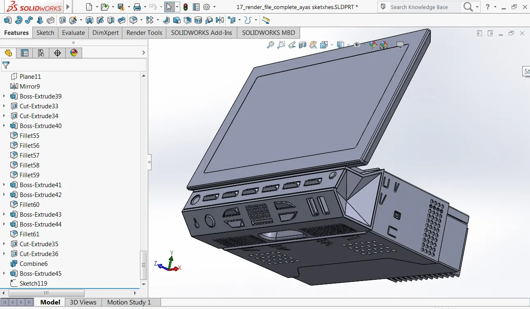Click the Extruded Boss/Base tool icon

8,20
